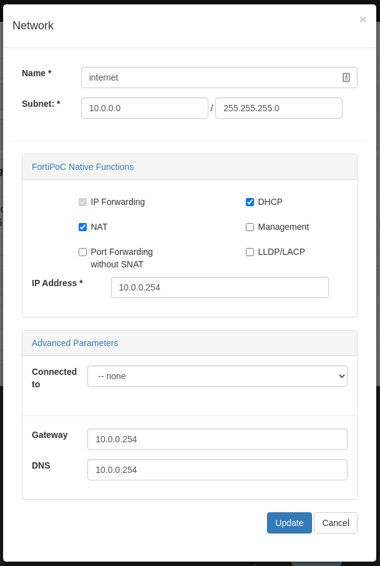Click Cancel to discard changes
380x566 pixels.
coord(335,523)
